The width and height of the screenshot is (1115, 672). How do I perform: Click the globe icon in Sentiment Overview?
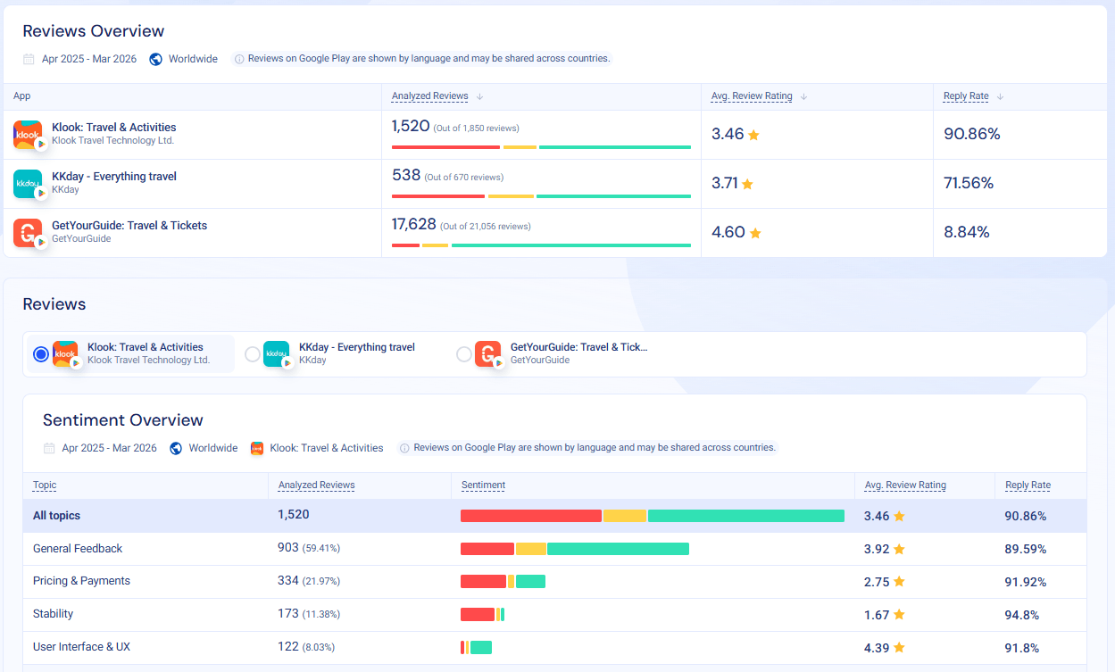point(176,448)
